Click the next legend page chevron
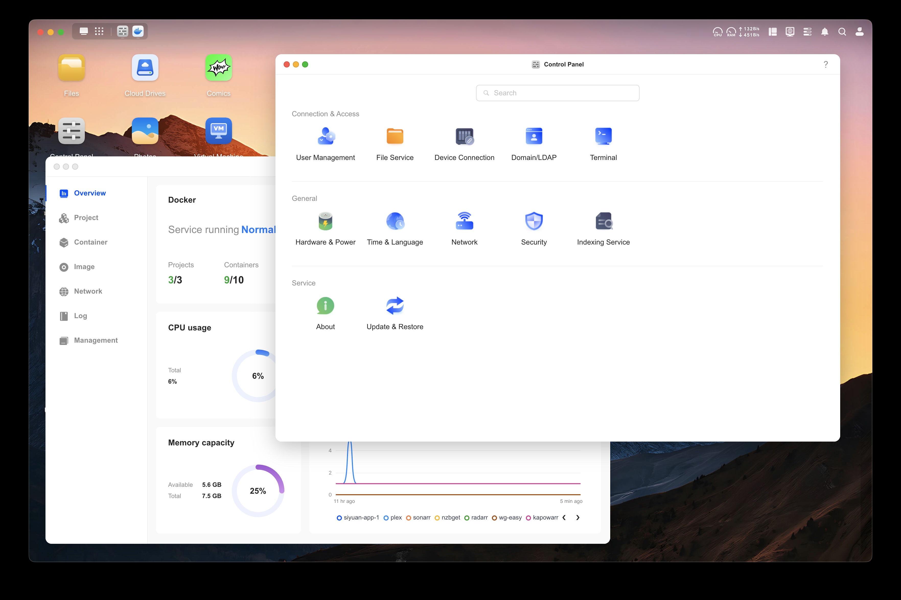This screenshot has width=901, height=600. [578, 517]
